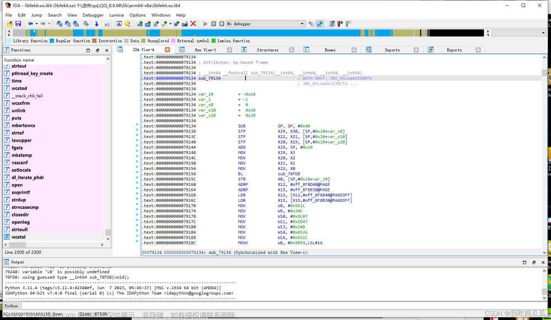Close the Structures tab
This screenshot has height=320, width=551.
[x=291, y=50]
